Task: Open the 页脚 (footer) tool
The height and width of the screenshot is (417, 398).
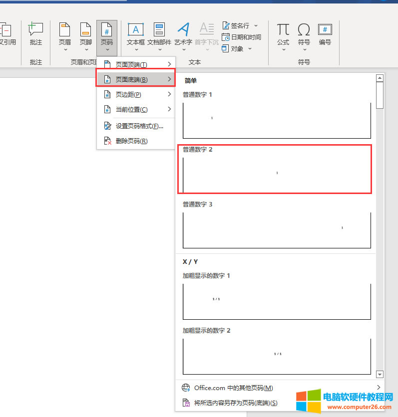Action: tap(86, 30)
